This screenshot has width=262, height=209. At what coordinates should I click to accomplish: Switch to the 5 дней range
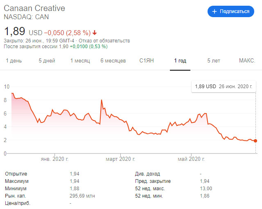[x=47, y=61]
